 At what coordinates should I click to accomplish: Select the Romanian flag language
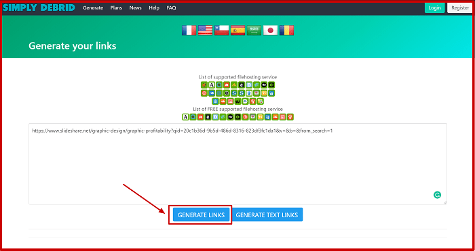click(x=286, y=30)
